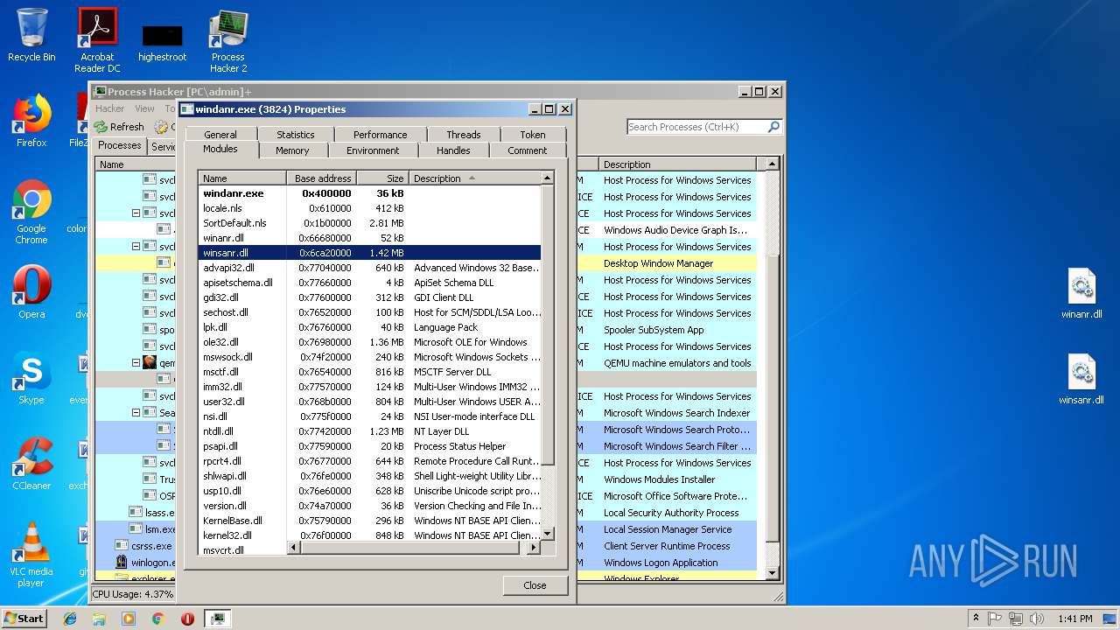This screenshot has width=1120, height=630.
Task: Select advapi32.dll module row
Action: 370,268
